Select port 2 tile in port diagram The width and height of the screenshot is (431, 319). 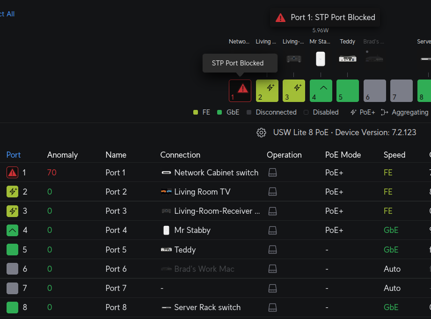coord(267,91)
